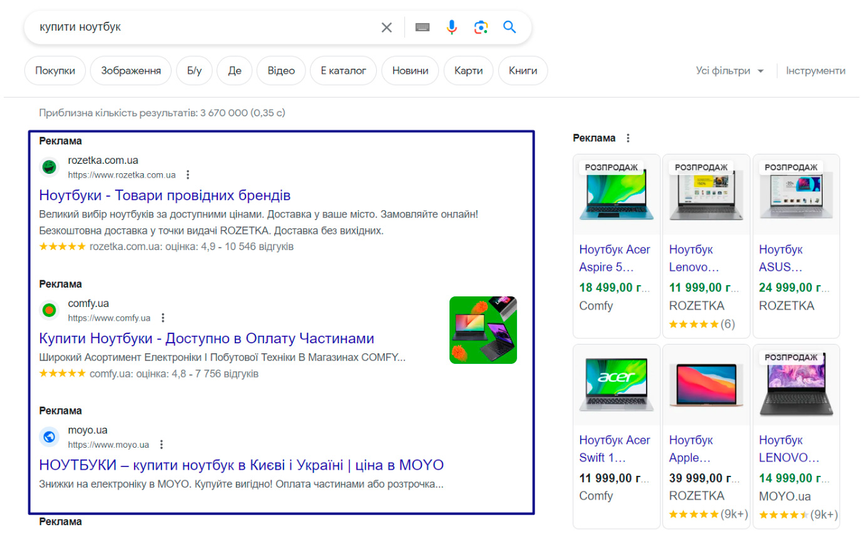Select the Е каталог filter chip
The height and width of the screenshot is (534, 862).
pos(343,71)
